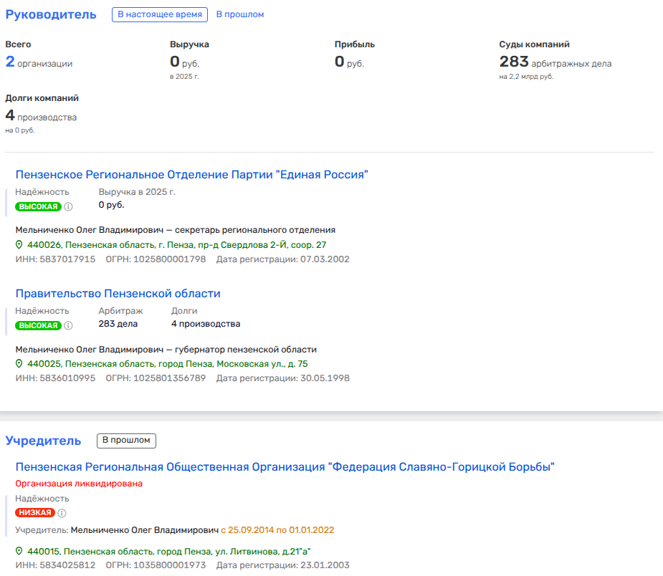Click '283 дела' under Арбитраж
Image resolution: width=663 pixels, height=576 pixels.
(118, 324)
